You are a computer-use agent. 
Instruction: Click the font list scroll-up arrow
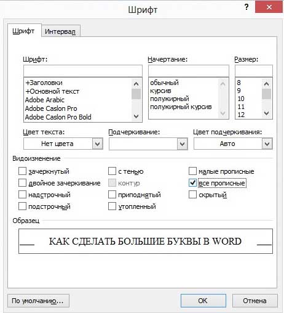click(136, 84)
